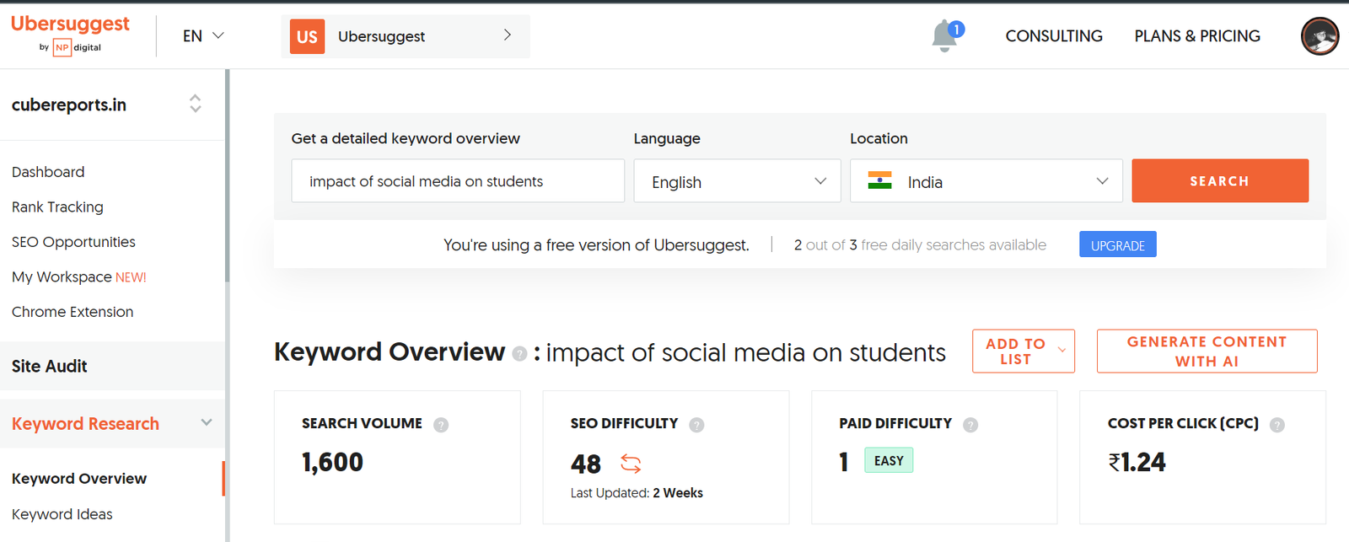The image size is (1349, 542).
Task: Open Dashboard in the sidebar
Action: point(48,172)
